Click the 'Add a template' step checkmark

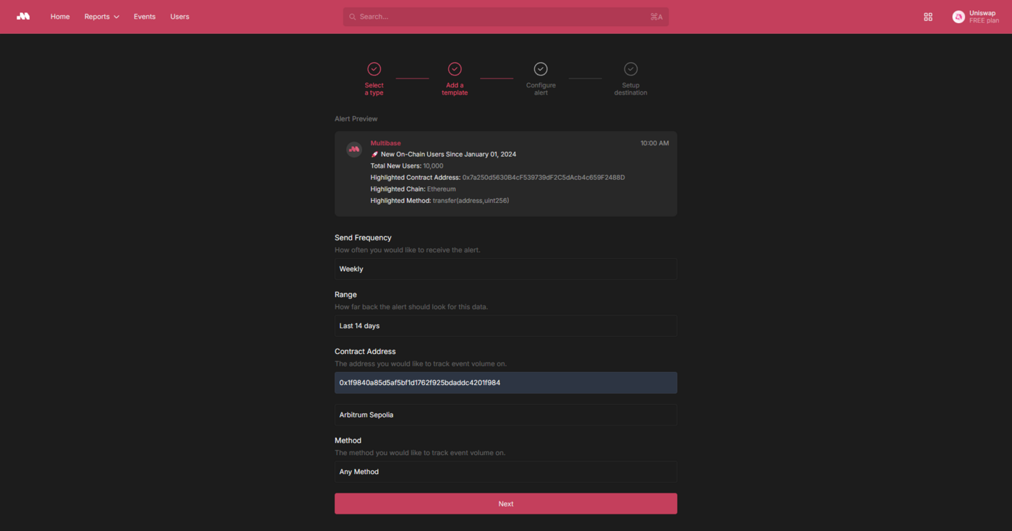[455, 69]
